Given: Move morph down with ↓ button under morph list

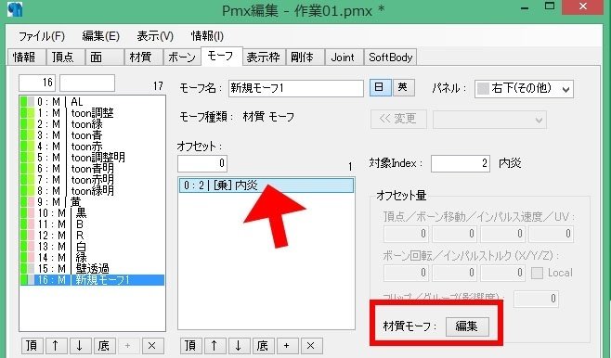Looking at the screenshot, I should coord(80,346).
